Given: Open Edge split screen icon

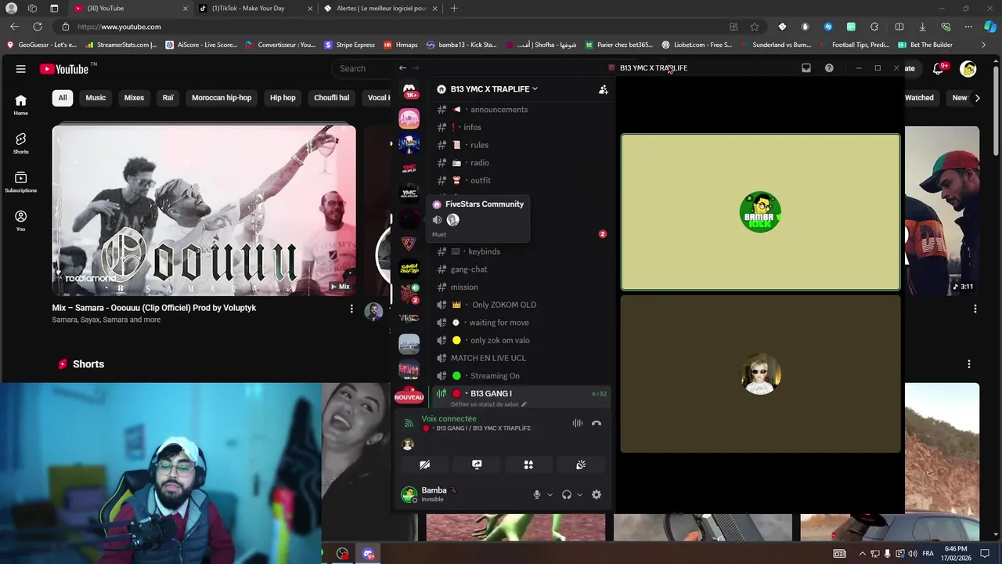Looking at the screenshot, I should (x=899, y=27).
